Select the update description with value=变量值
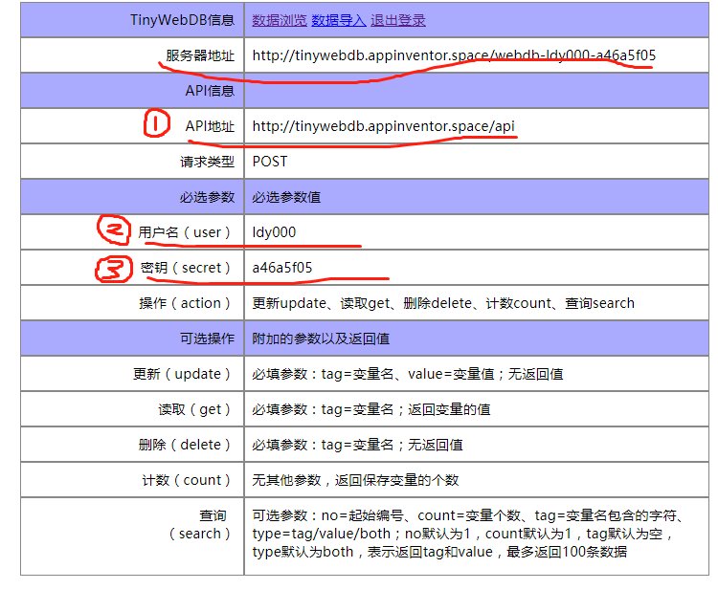This screenshot has height=590, width=718. [x=408, y=374]
